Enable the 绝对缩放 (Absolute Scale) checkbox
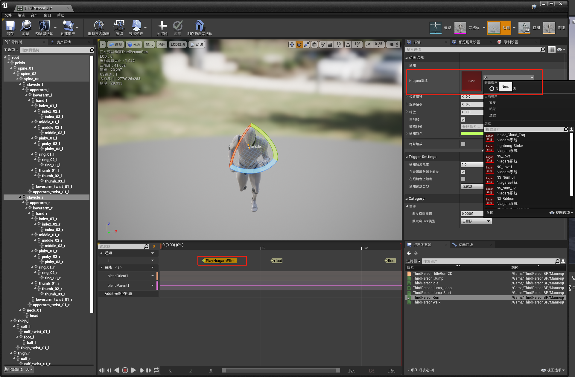This screenshot has width=575, height=377. (463, 144)
